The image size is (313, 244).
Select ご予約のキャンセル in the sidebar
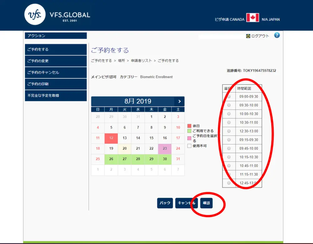pos(56,72)
